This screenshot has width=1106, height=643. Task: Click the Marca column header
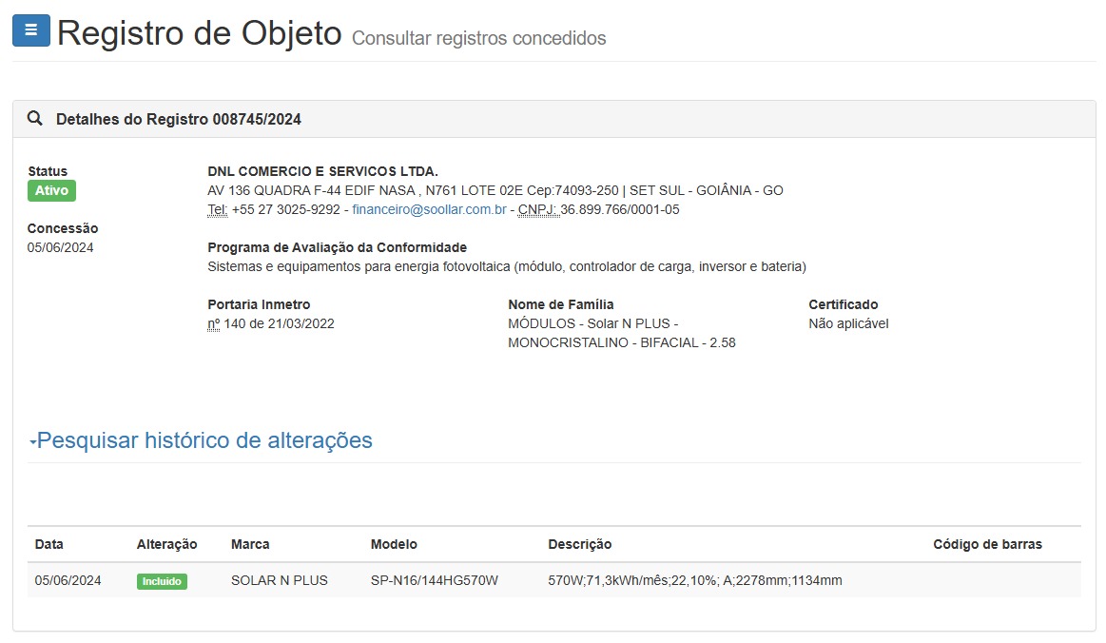[250, 544]
